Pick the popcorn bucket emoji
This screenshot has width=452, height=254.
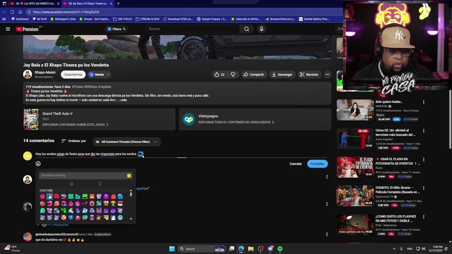click(106, 217)
